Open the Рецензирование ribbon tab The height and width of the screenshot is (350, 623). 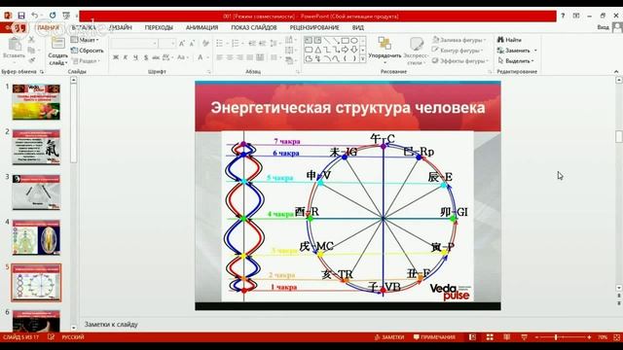point(314,27)
